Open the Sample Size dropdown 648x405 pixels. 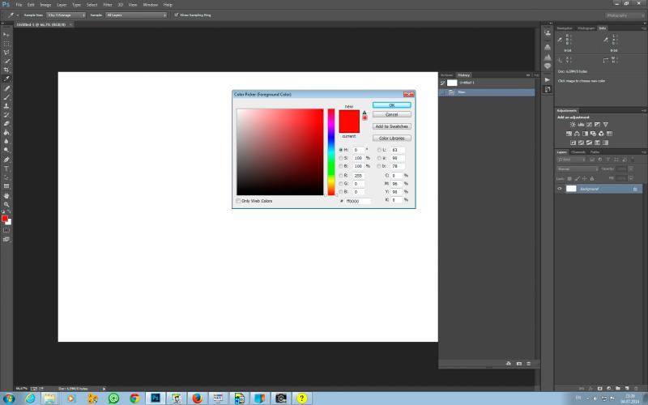[x=66, y=15]
